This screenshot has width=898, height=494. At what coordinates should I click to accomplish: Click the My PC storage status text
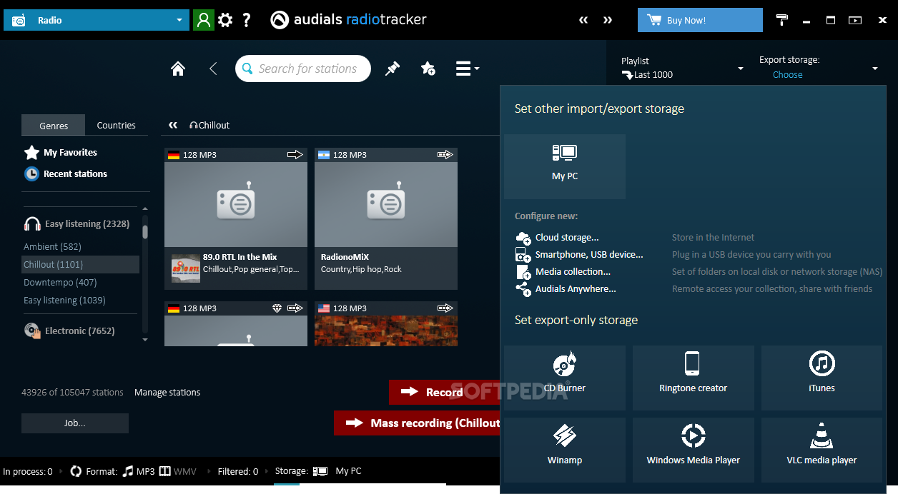[x=348, y=471]
